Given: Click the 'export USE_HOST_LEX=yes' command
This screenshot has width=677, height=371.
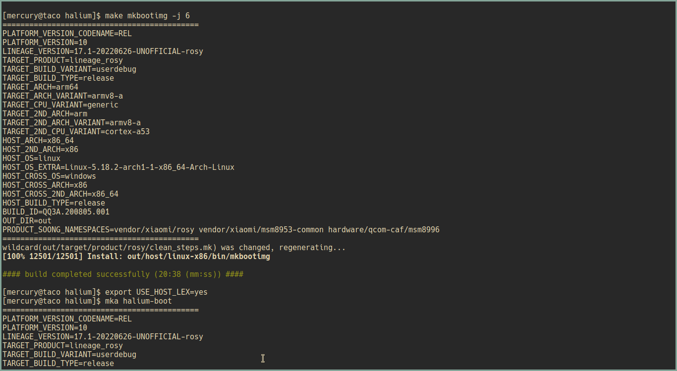Looking at the screenshot, I should [x=156, y=292].
